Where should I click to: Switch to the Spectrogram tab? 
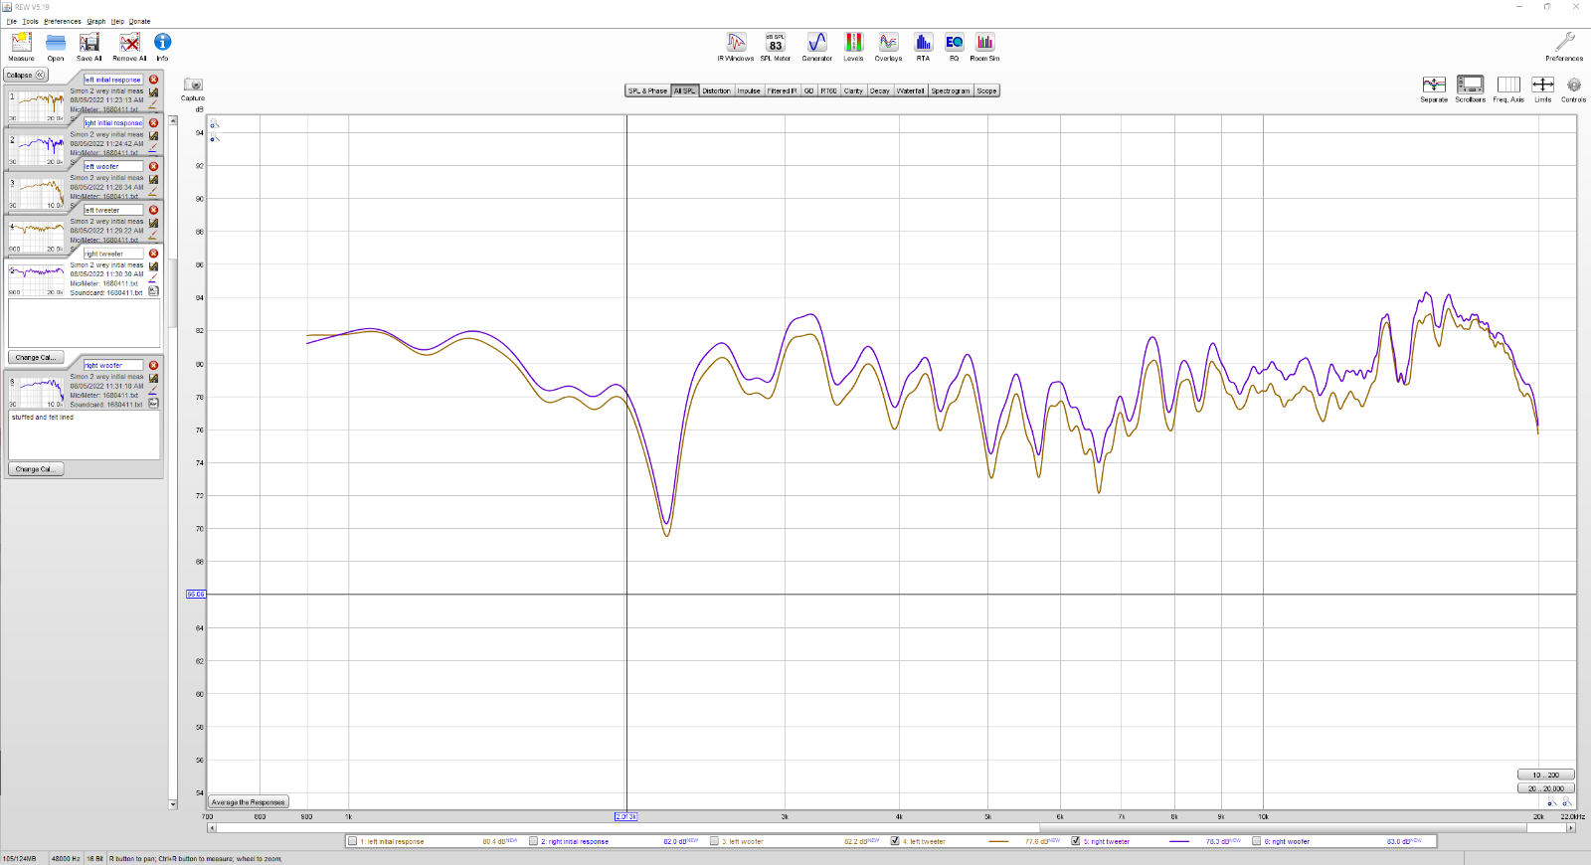[x=951, y=90]
